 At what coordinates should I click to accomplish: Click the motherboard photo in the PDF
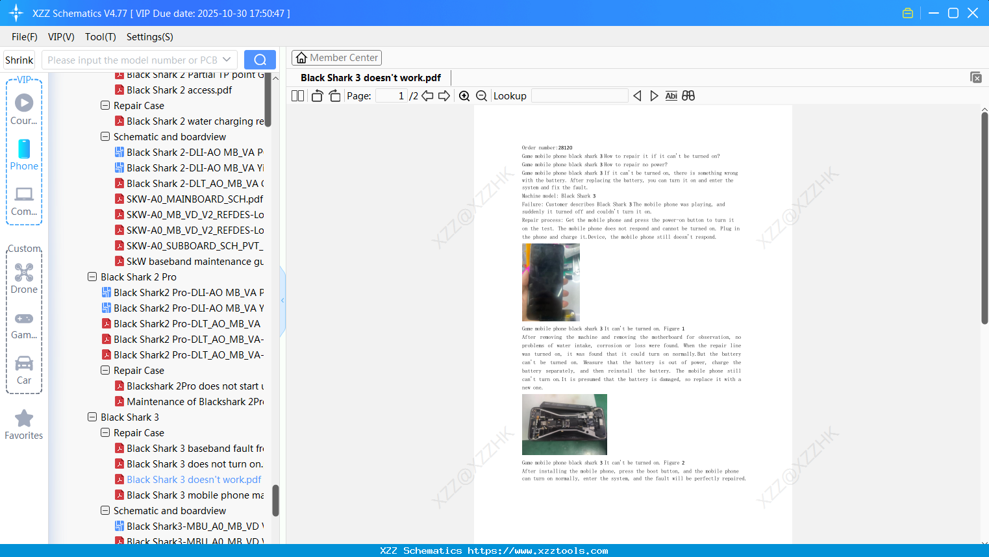pos(564,425)
